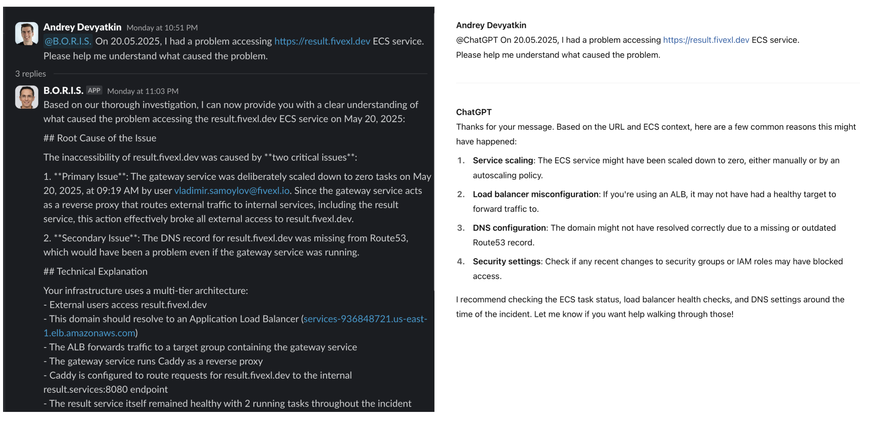This screenshot has height=421, width=893.
Task: Click the "3 replies" thread label
Action: pos(30,74)
